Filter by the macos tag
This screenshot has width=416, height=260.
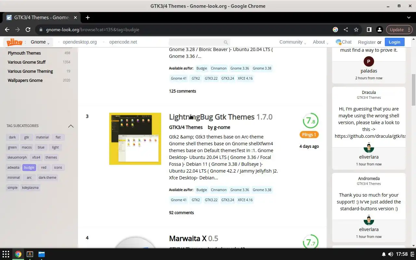pos(27,147)
